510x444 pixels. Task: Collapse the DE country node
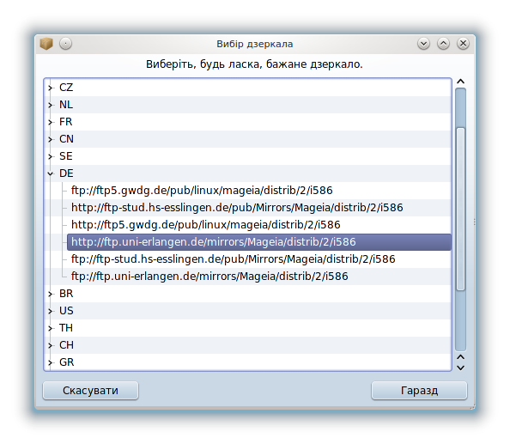click(x=50, y=173)
